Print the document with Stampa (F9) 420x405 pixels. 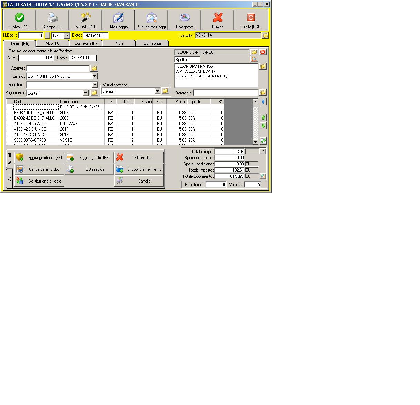53,20
